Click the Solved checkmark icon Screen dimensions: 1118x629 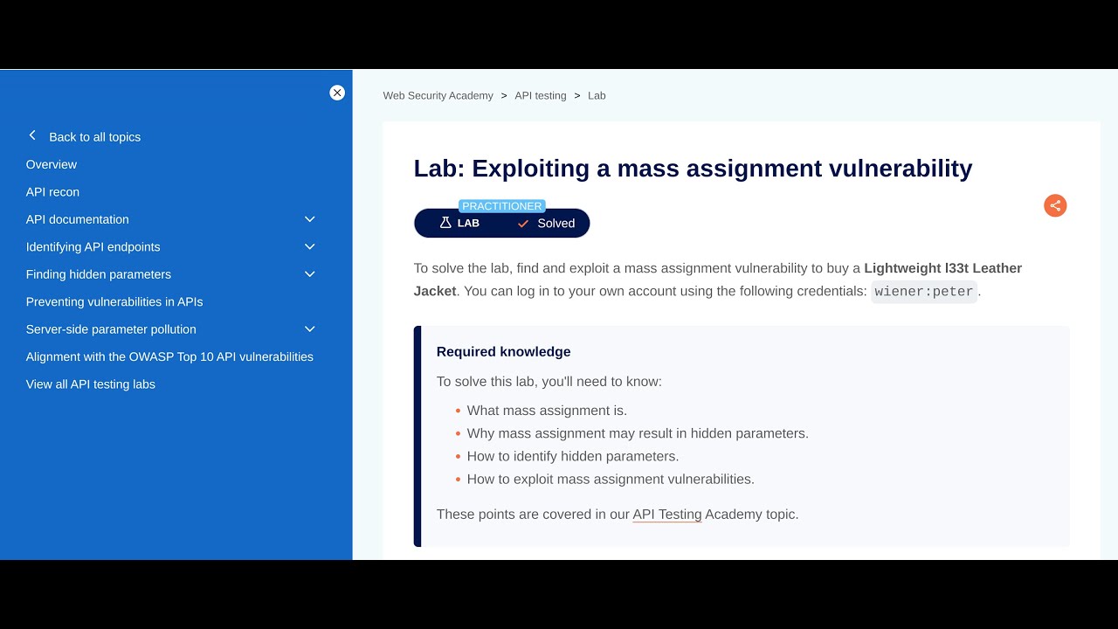[x=523, y=224]
